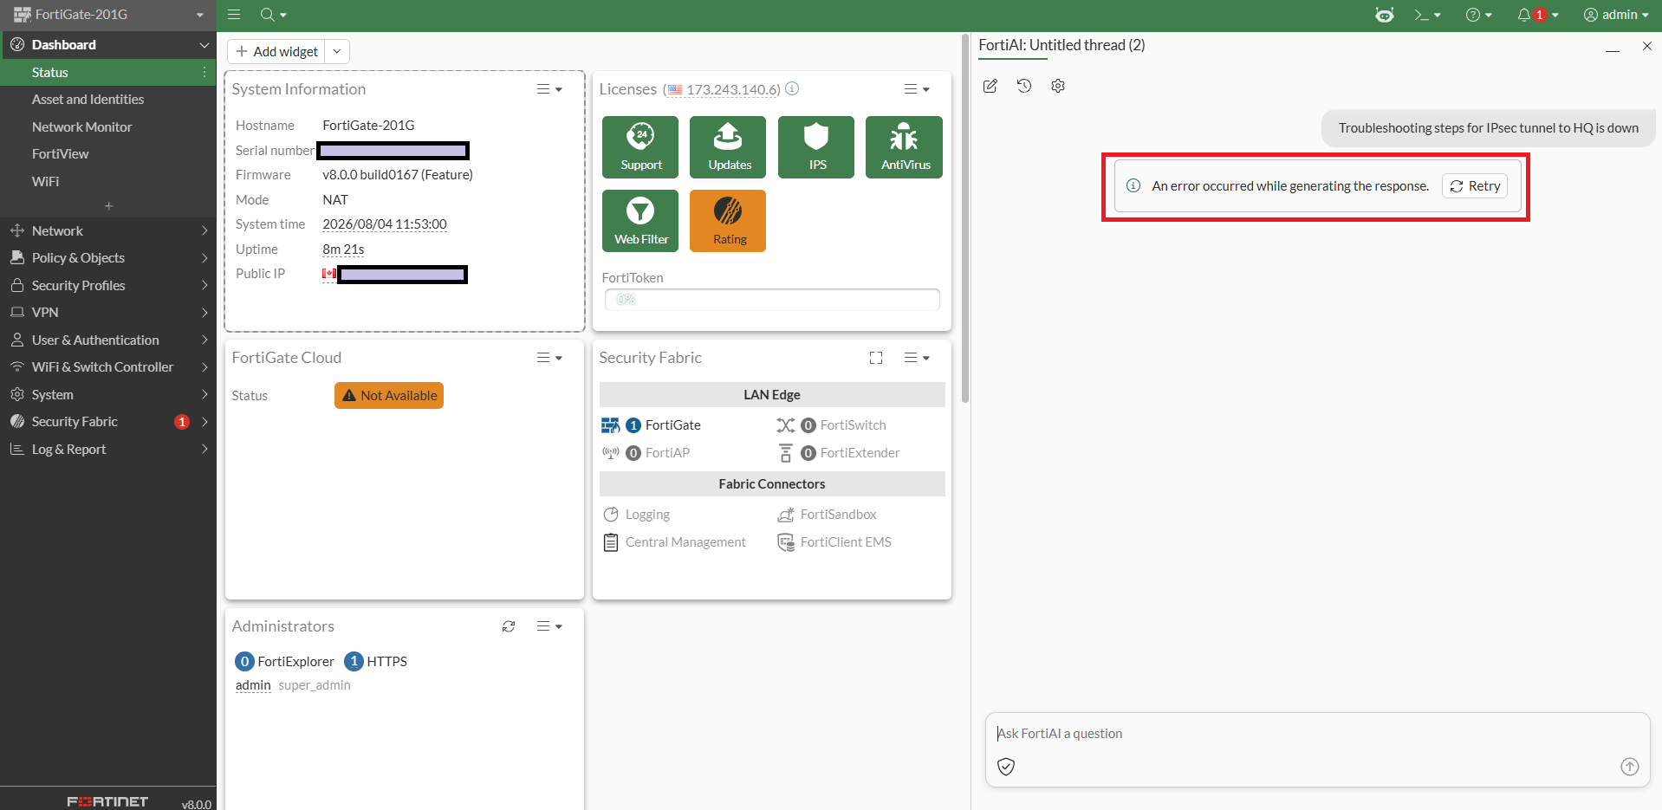Open the admin user dropdown

[x=1616, y=15]
